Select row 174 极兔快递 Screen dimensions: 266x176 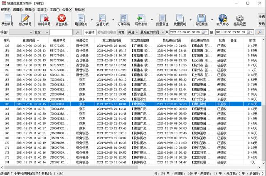pyautogui.click(x=131, y=162)
